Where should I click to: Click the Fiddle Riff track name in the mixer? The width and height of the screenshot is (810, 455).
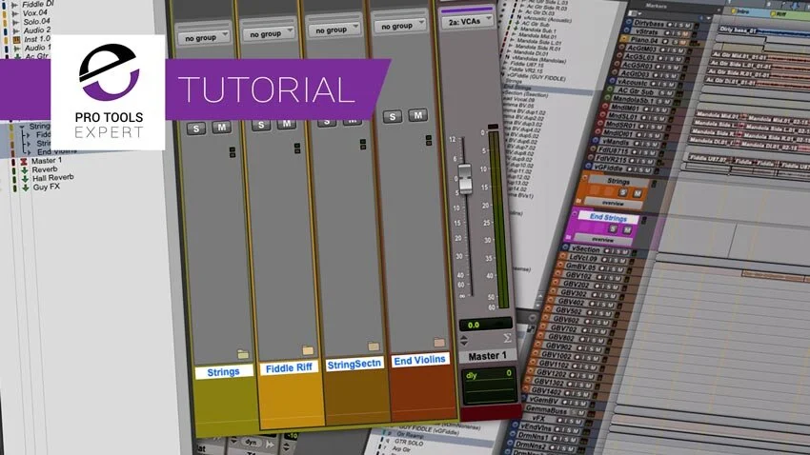pos(289,367)
